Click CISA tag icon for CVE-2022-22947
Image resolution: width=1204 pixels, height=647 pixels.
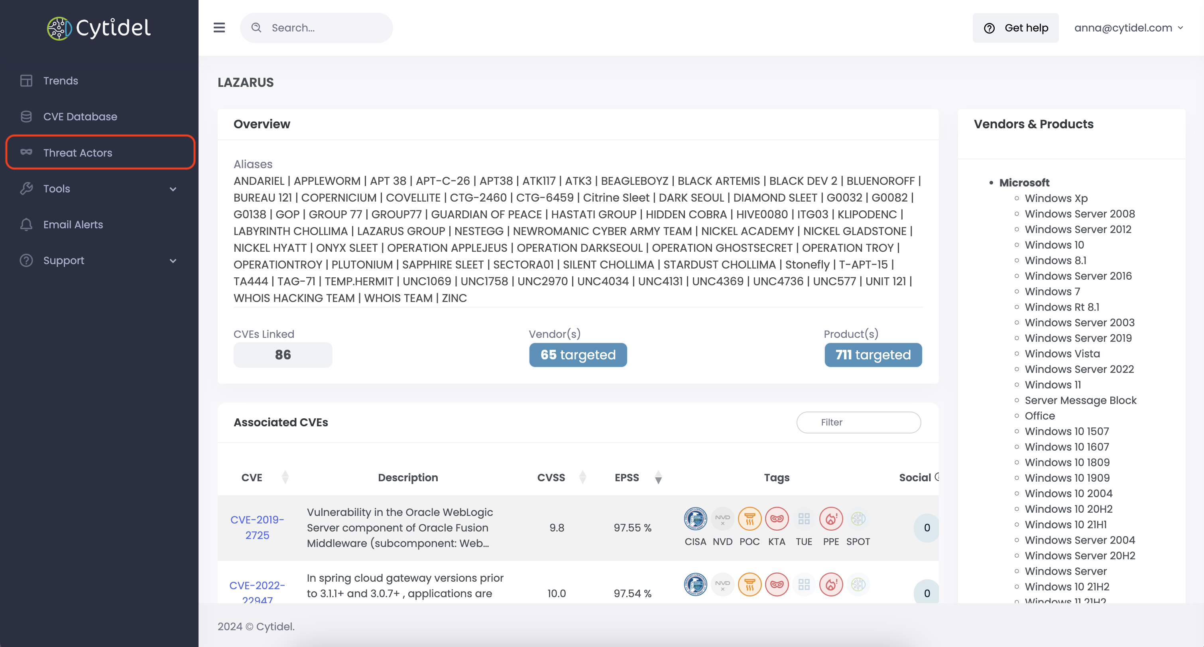(695, 584)
